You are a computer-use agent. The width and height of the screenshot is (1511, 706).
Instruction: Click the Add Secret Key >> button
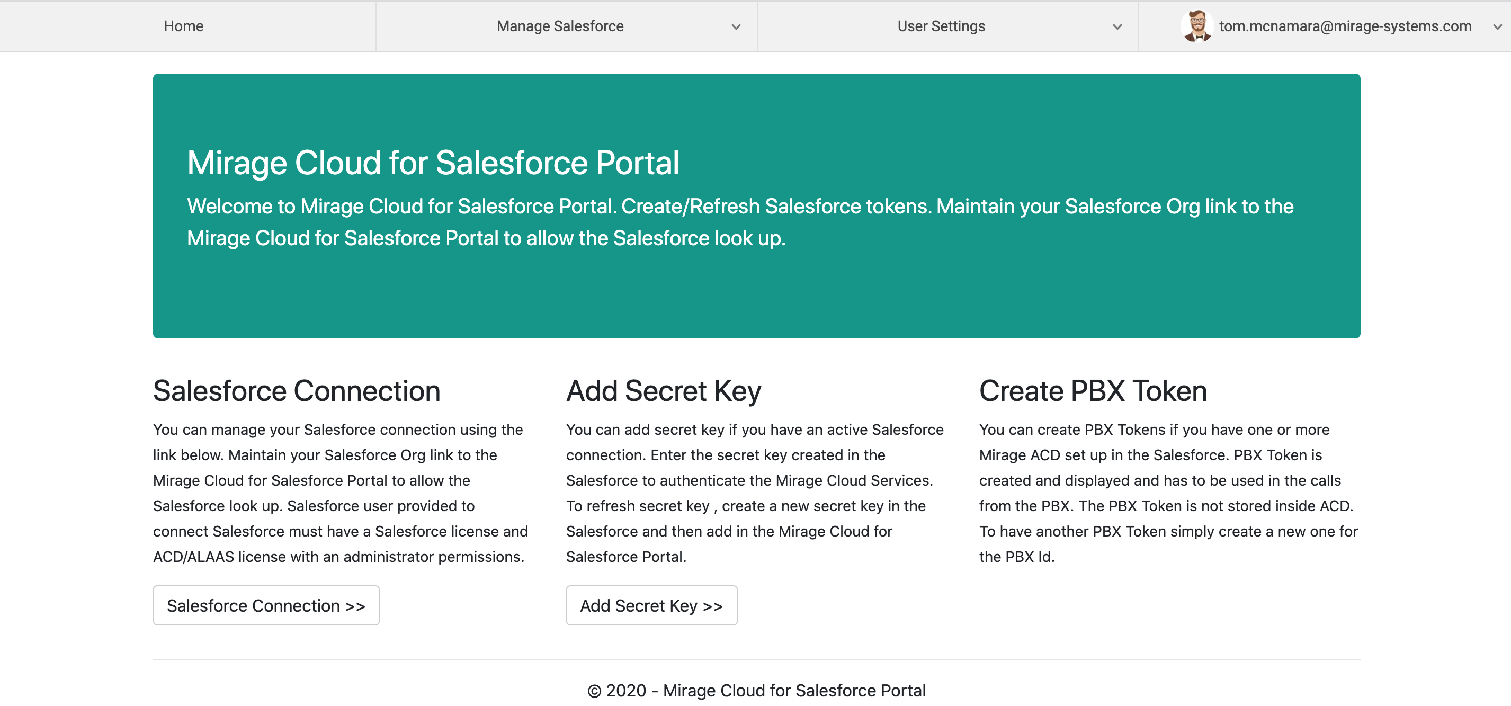[651, 605]
